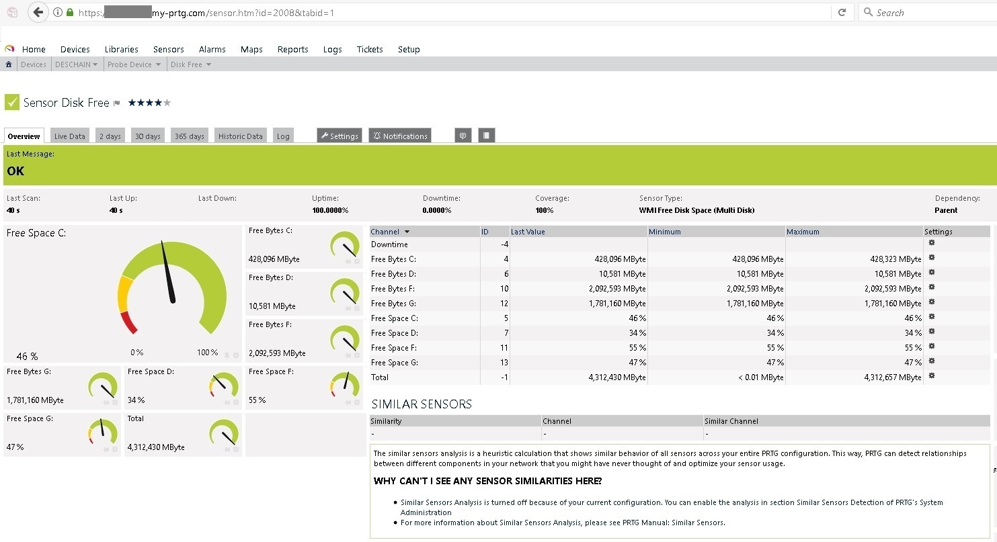The height and width of the screenshot is (542, 997).
Task: Click the Settings wrench button
Action: pyautogui.click(x=340, y=136)
